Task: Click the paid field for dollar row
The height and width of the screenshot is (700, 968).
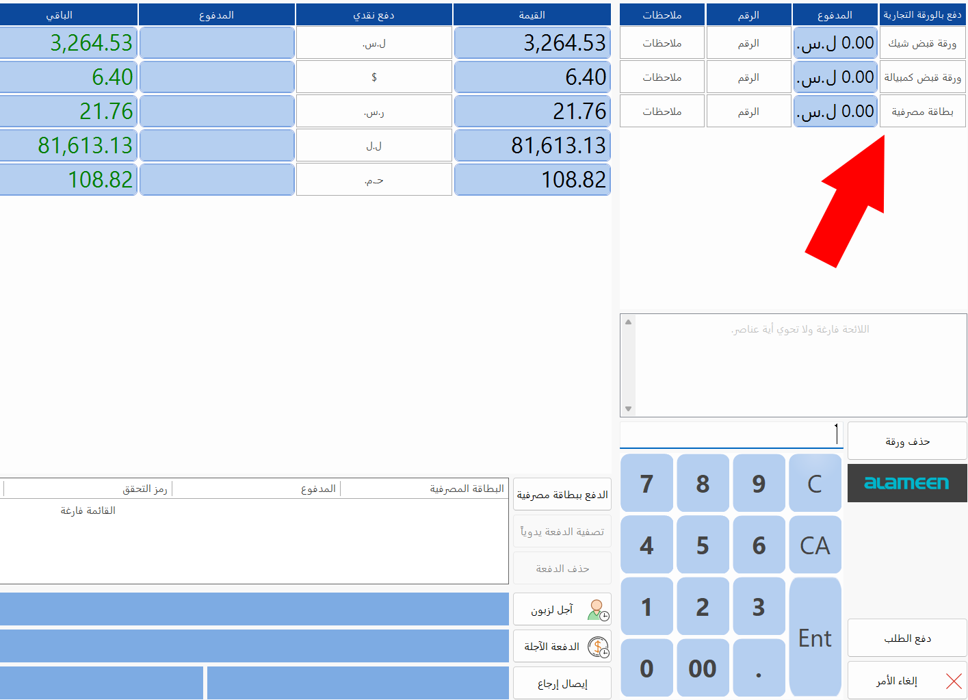Action: click(x=217, y=77)
